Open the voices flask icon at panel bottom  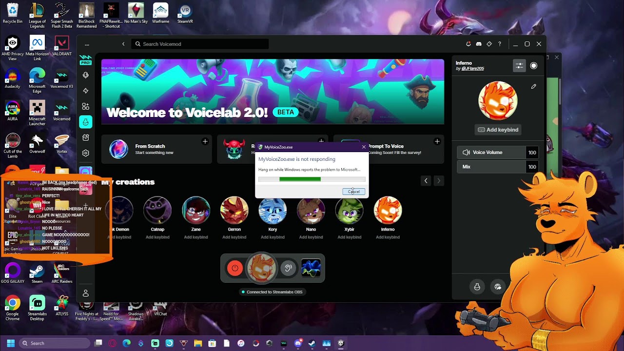[477, 287]
